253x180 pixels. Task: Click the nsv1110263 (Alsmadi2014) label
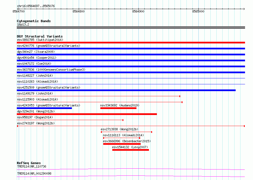[x=38, y=81]
